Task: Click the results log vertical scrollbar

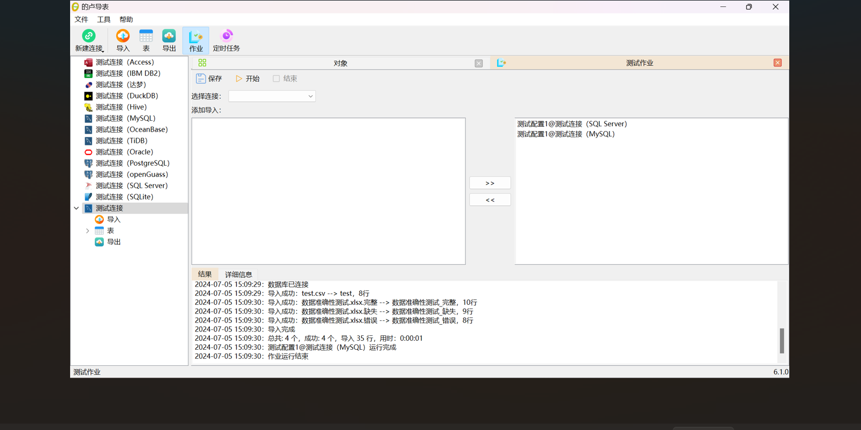Action: pyautogui.click(x=782, y=340)
